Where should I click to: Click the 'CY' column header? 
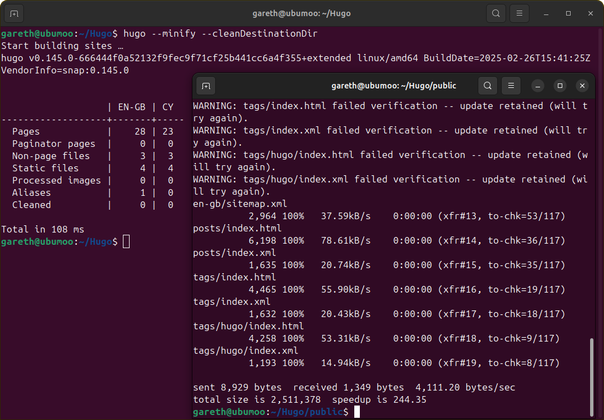(x=167, y=107)
